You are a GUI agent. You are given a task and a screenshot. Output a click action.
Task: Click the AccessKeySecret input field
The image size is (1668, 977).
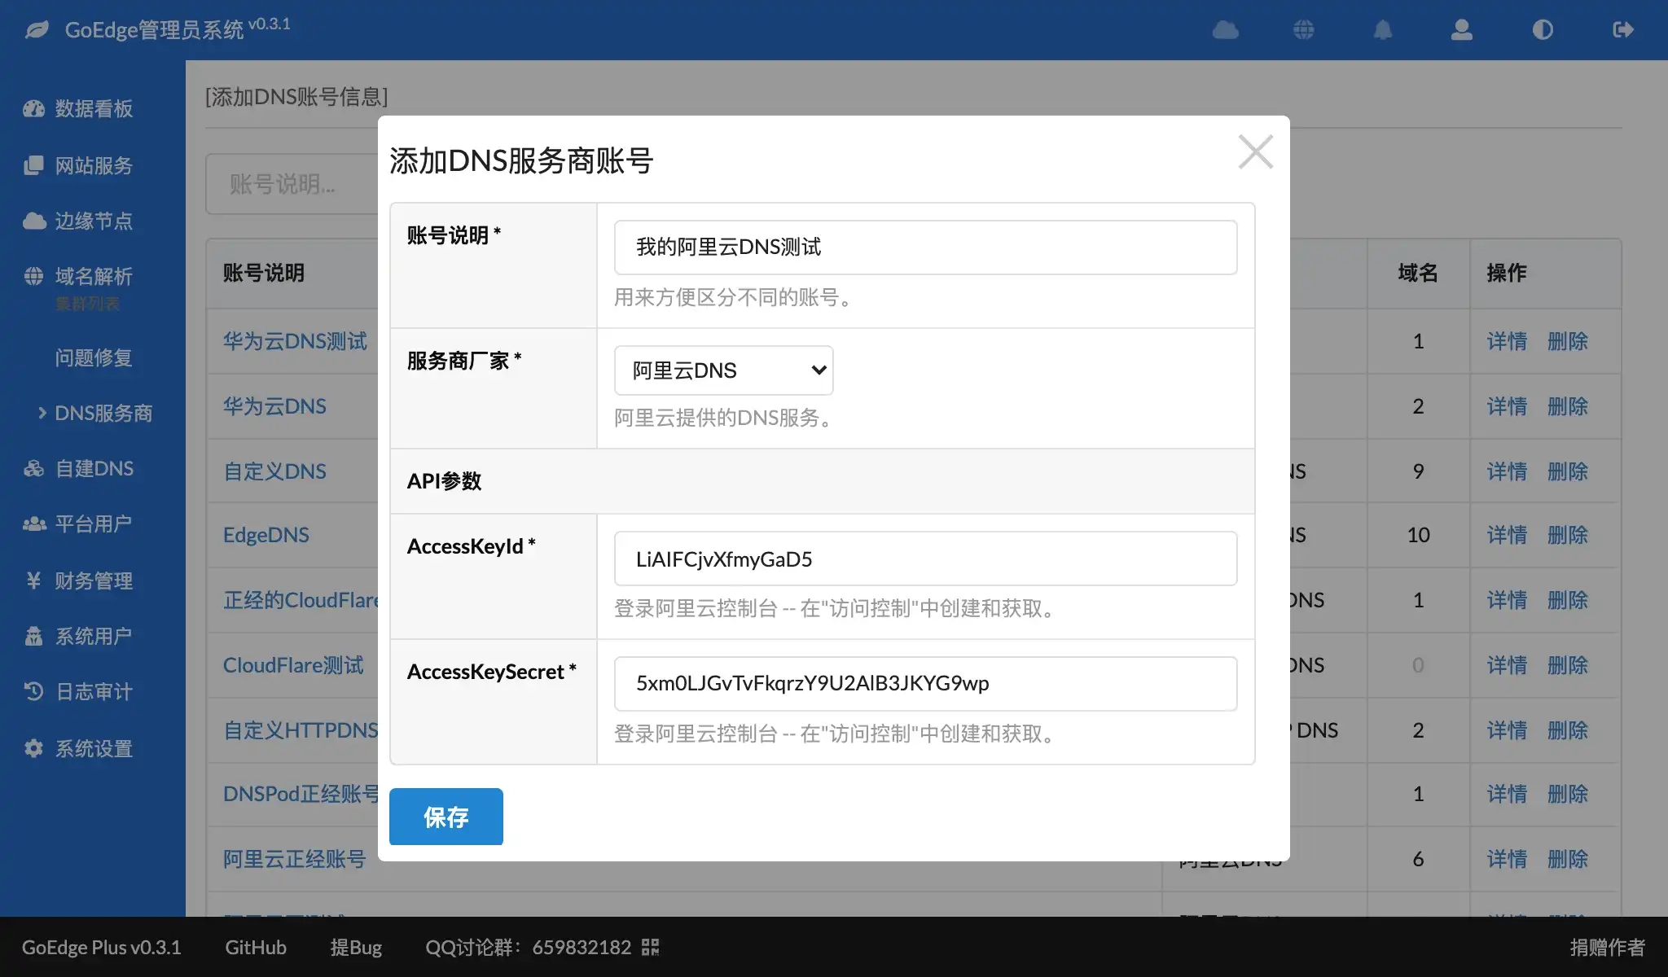[x=925, y=684]
